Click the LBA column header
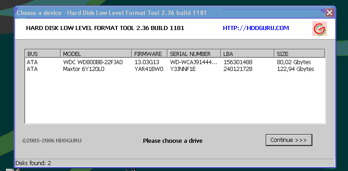This screenshot has width=348, height=171. tap(248, 54)
